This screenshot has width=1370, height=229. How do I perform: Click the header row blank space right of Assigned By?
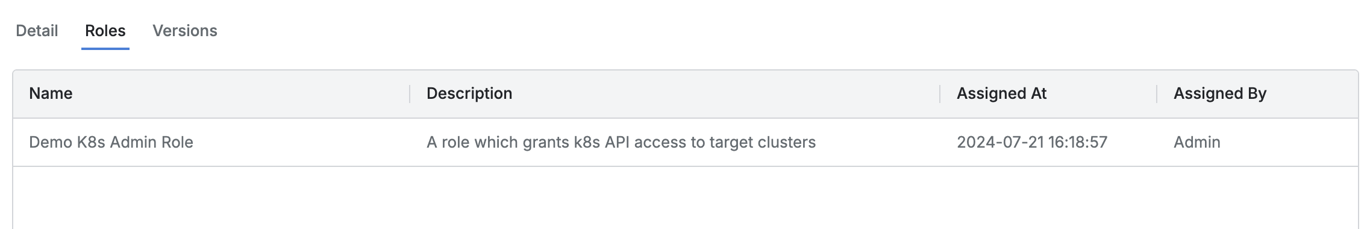(x=1312, y=94)
